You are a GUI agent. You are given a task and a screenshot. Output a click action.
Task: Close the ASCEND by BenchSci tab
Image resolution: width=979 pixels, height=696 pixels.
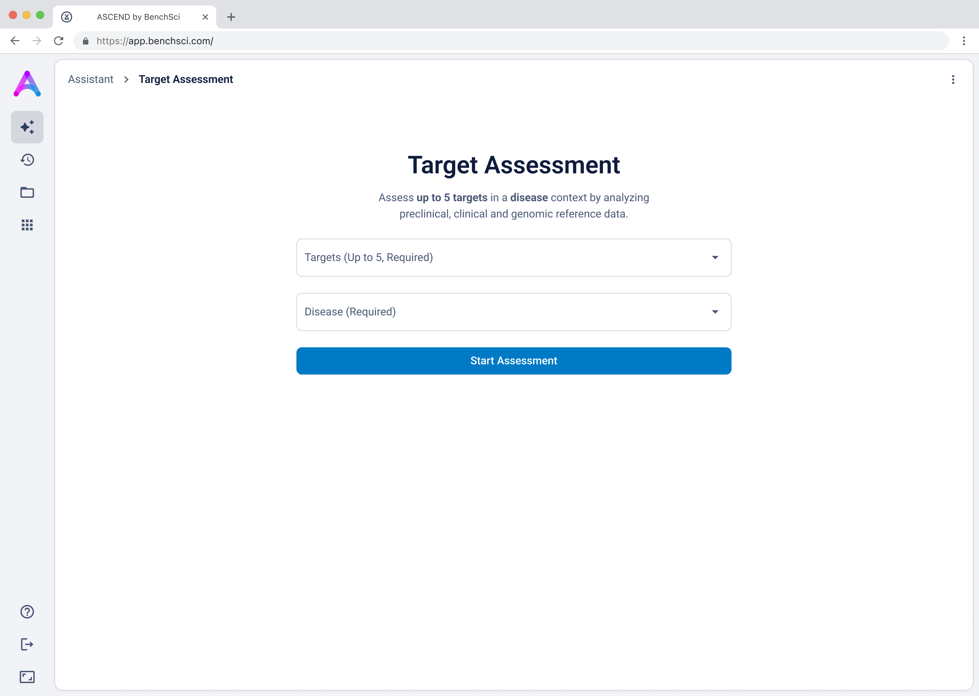(x=205, y=17)
